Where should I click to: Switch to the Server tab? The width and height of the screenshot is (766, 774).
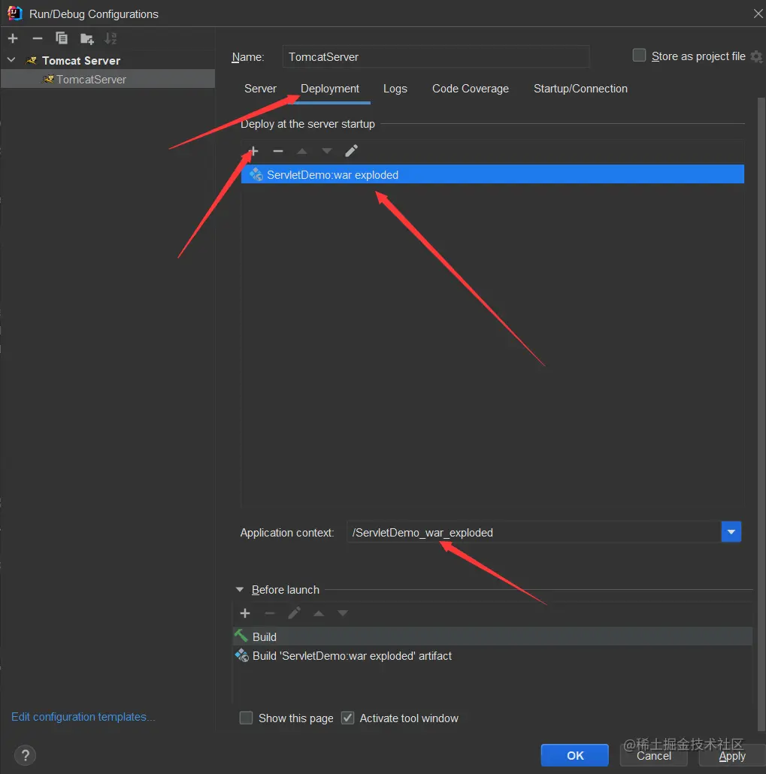point(260,89)
